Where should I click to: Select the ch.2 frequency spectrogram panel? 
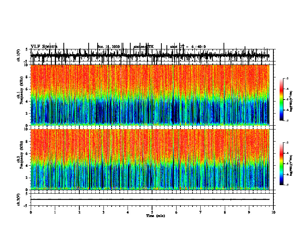click(150, 159)
